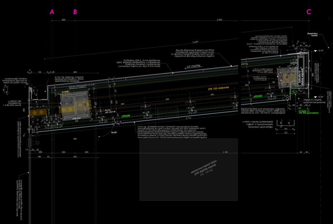Select the 2 715 dimension value
333x224 pixels.
point(188,118)
